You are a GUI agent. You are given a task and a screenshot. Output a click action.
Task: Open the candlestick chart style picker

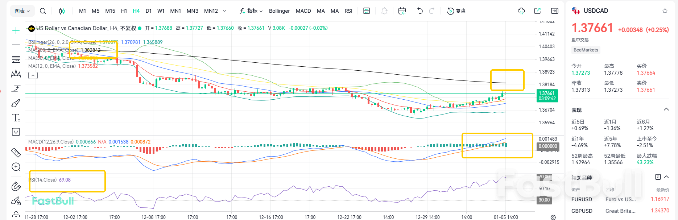click(x=62, y=11)
